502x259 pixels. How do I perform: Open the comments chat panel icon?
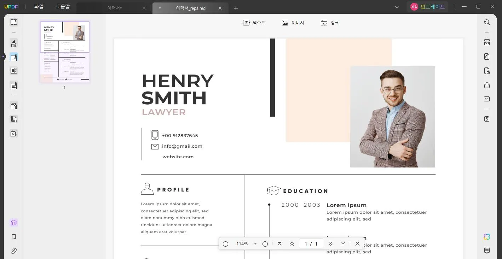(x=487, y=251)
